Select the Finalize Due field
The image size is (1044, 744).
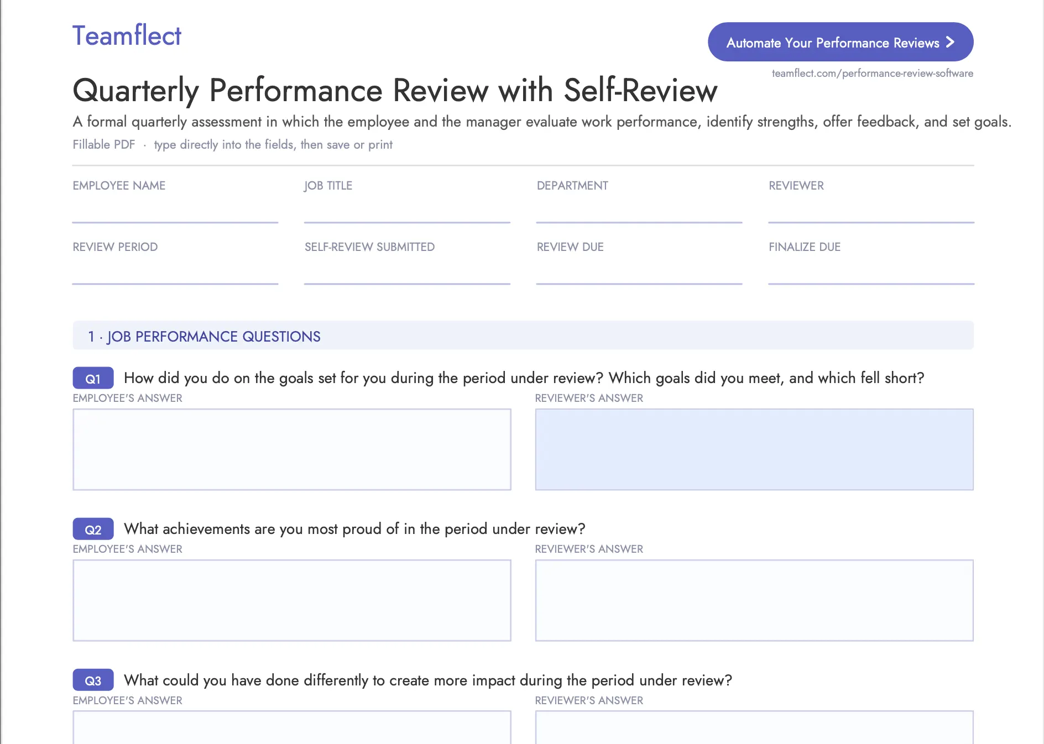(x=871, y=271)
